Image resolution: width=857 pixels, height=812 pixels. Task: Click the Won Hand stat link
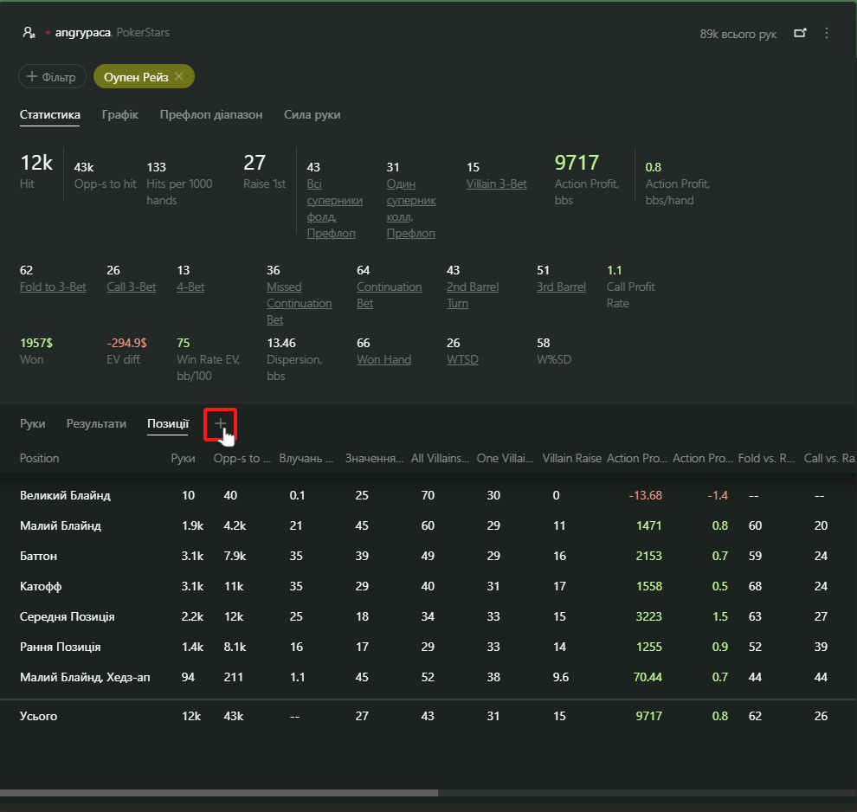pyautogui.click(x=383, y=359)
